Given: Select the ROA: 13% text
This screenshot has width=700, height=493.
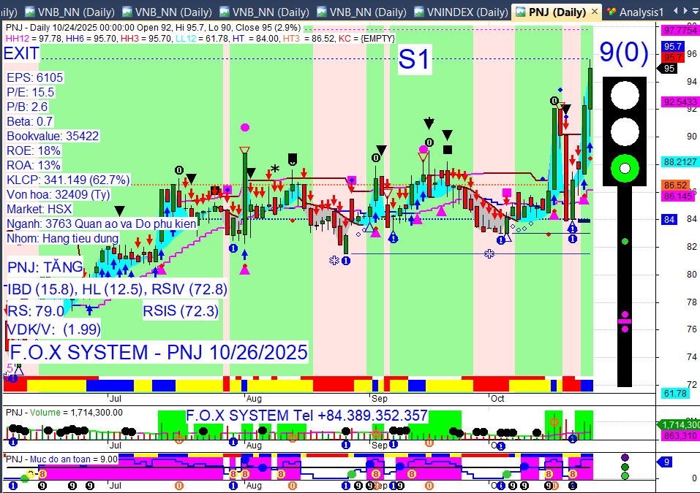Looking at the screenshot, I should tap(34, 165).
